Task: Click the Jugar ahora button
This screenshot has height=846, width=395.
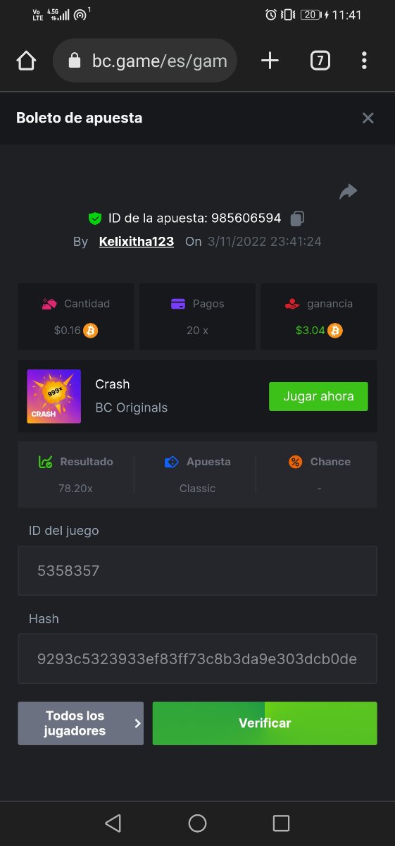Action: click(x=318, y=397)
